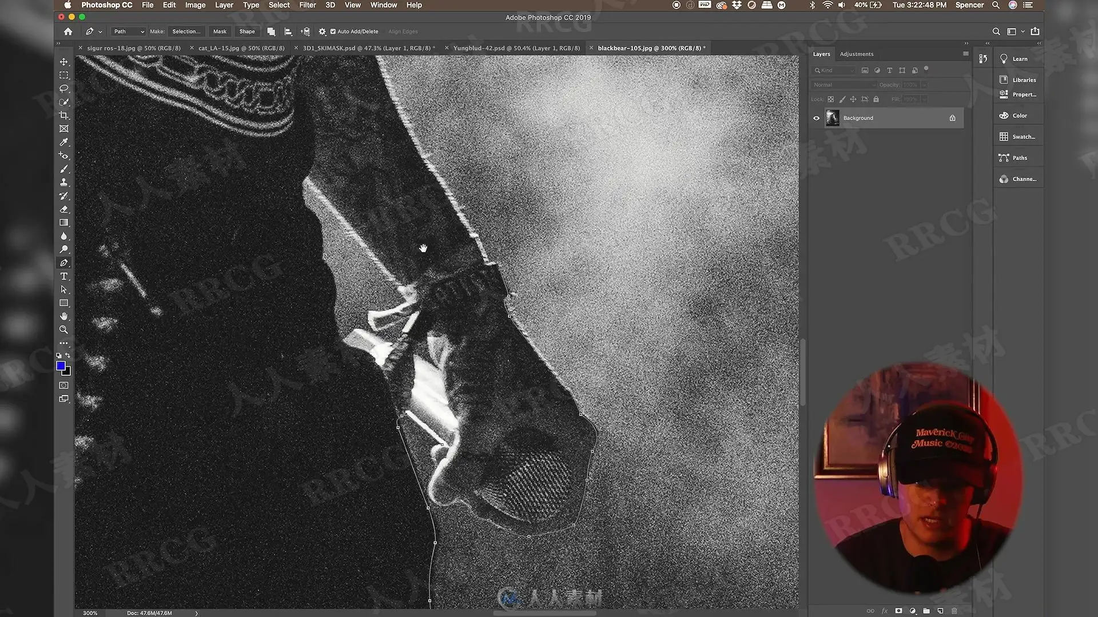
Task: Open the Path mode dropdown
Action: tap(128, 31)
